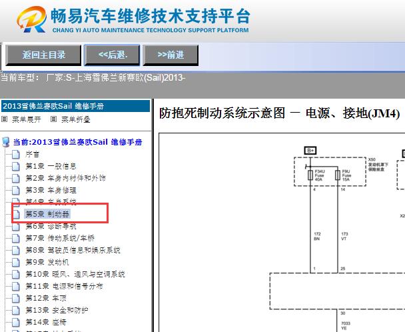405x332 pixels.
Task: Click the page icon next to 第8章
Action: [16, 250]
